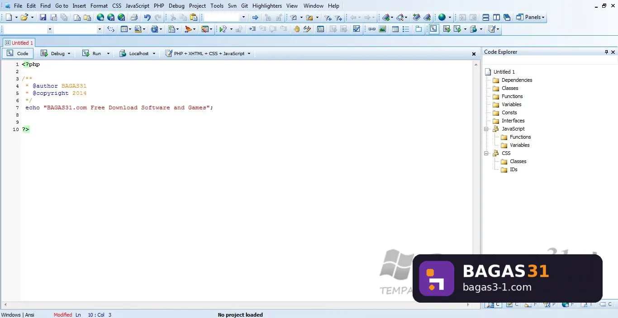Click the yellow hand icon in second toolbar
Viewport: 618px width, 318px height.
(297, 29)
